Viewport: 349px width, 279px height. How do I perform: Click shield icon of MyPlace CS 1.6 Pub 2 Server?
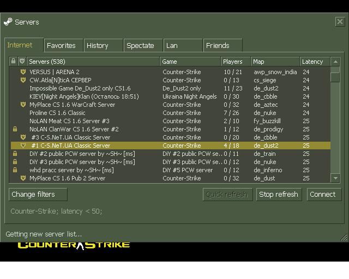(23, 178)
